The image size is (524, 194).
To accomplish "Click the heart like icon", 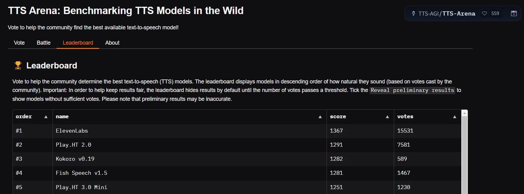I will click(x=484, y=13).
